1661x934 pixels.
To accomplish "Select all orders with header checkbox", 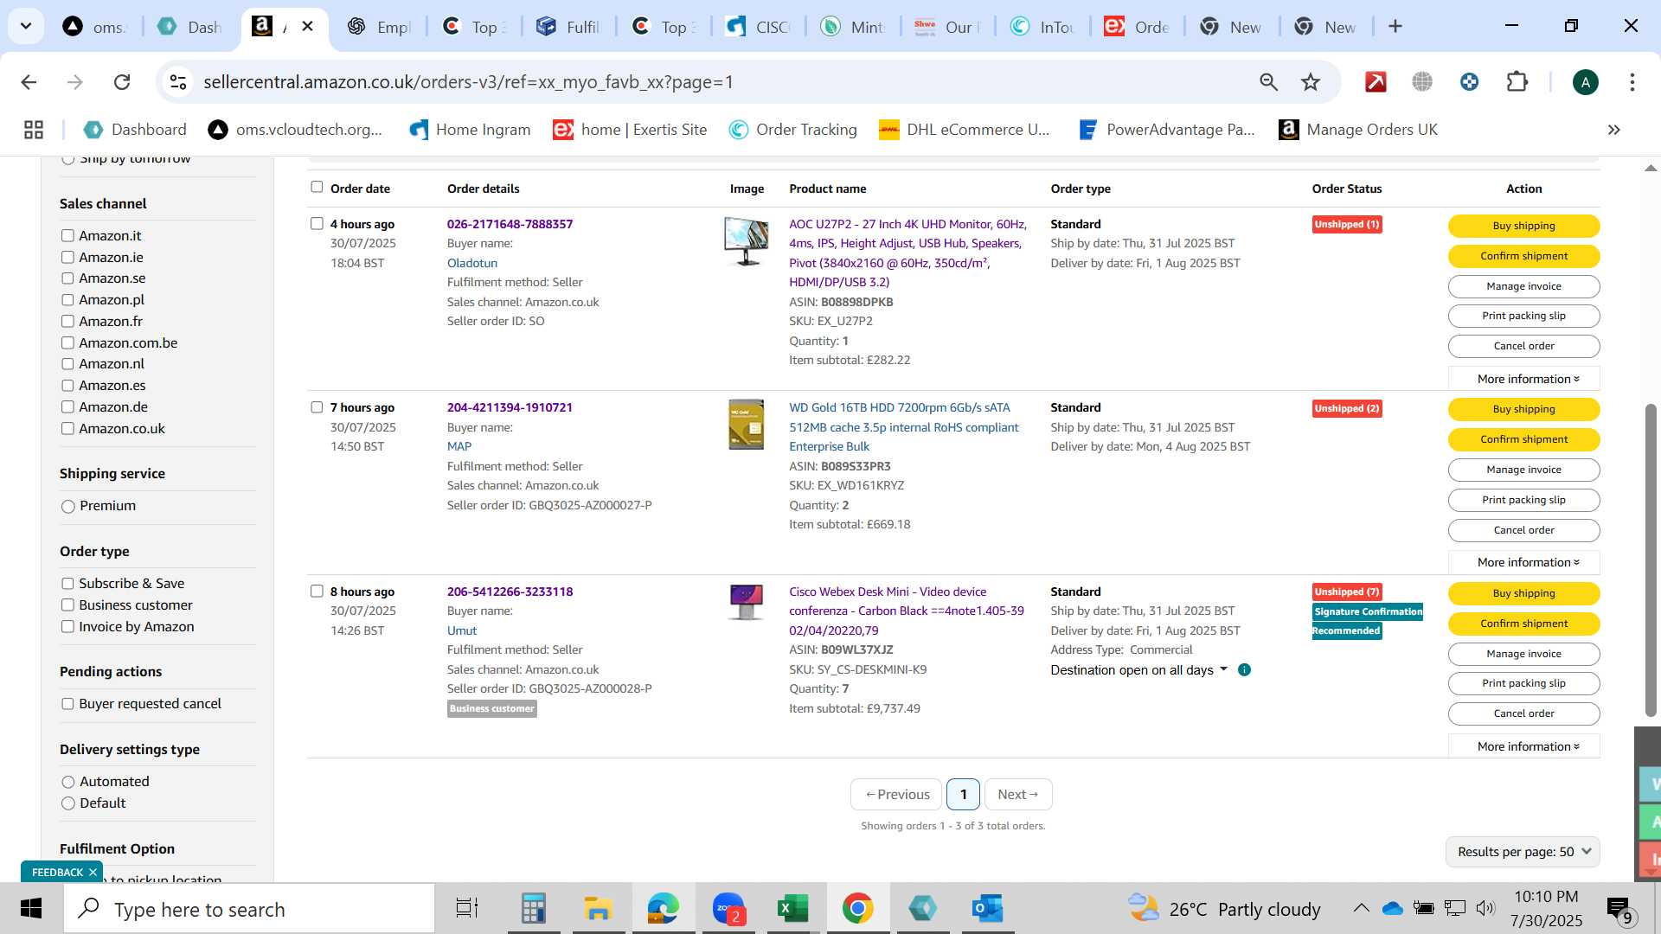I will pos(317,187).
